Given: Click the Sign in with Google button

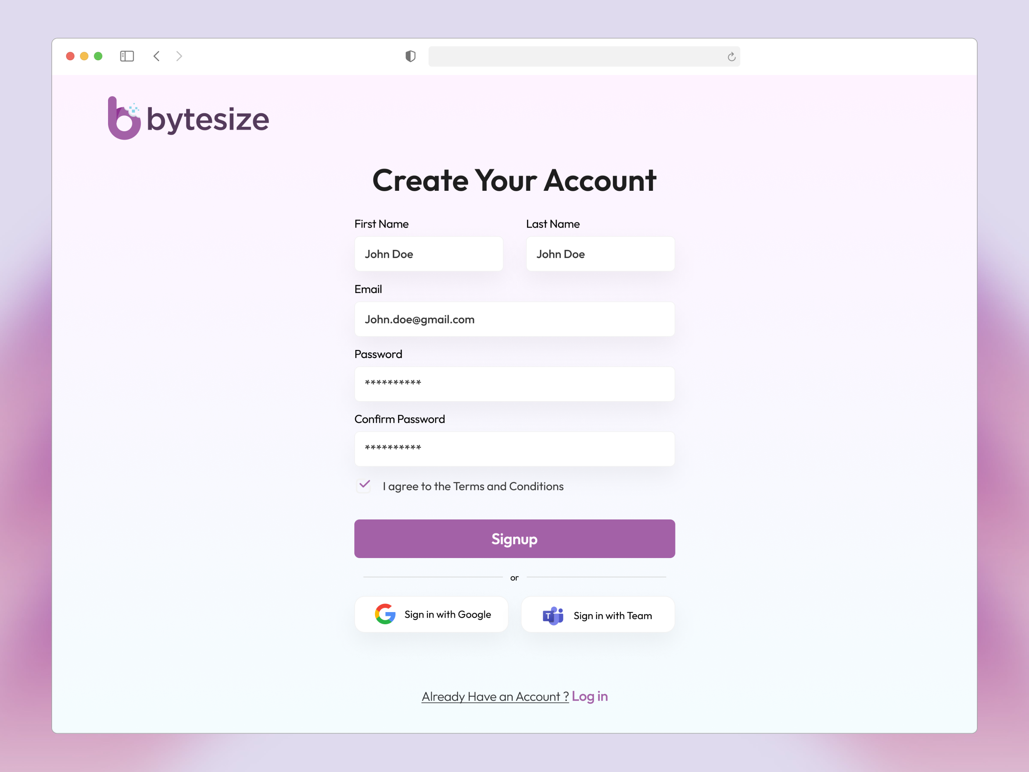Looking at the screenshot, I should click(431, 614).
